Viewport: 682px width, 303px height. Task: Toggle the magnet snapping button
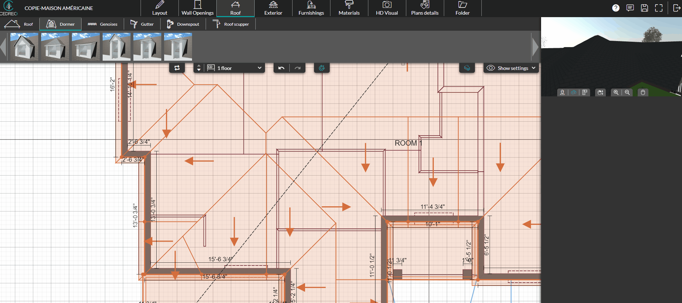pyautogui.click(x=322, y=68)
